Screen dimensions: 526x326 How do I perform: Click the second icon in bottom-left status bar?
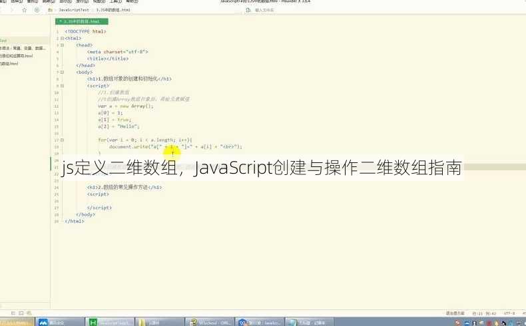click(21, 313)
